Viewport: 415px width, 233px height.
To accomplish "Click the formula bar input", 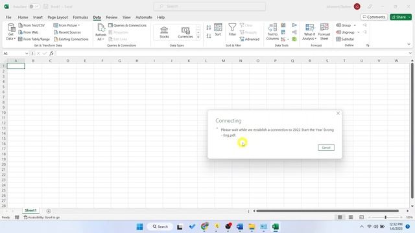I will click(232, 53).
